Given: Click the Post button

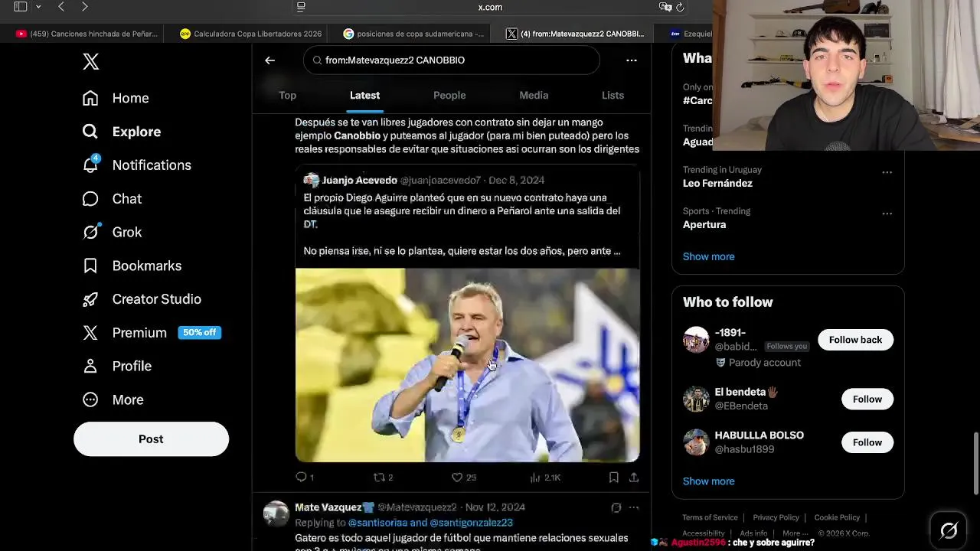Looking at the screenshot, I should tap(151, 439).
